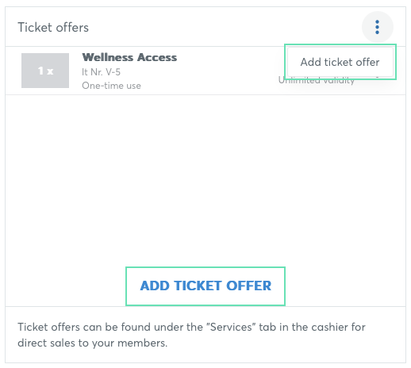Viewport: 411px width, 368px height.
Task: Click the Ticket offers panel heading
Action: coord(53,28)
